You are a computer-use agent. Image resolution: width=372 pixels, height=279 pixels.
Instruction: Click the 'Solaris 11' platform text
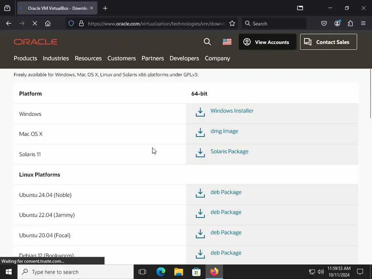(x=30, y=154)
